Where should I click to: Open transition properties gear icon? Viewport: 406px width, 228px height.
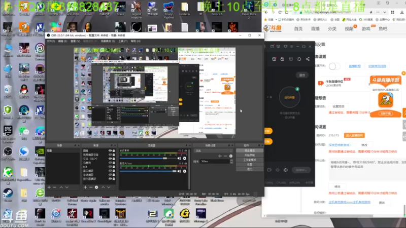tap(231, 156)
